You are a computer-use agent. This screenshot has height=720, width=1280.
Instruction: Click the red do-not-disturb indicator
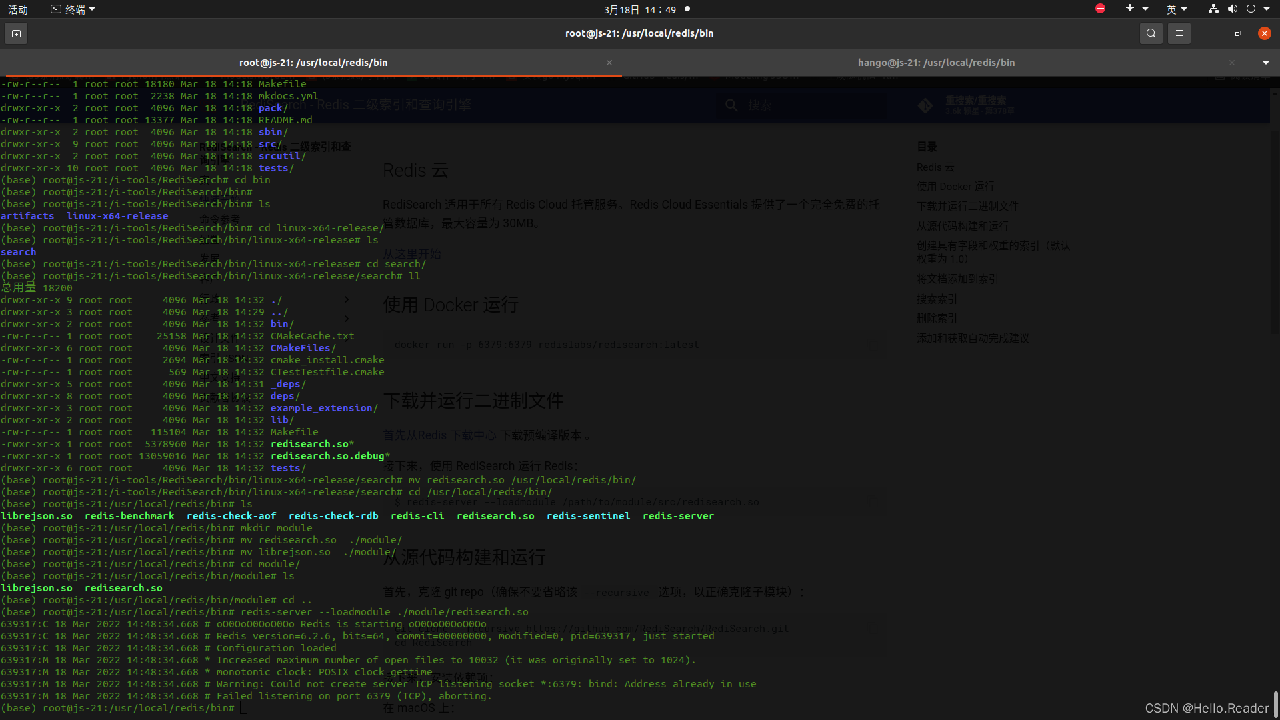[x=1100, y=9]
